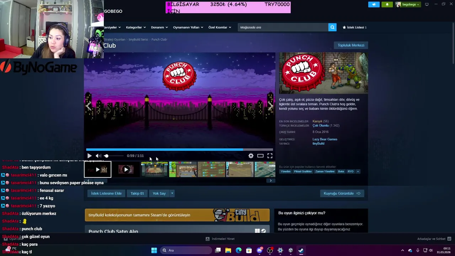
Task: Select the first trailer thumbnail
Action: tap(98, 170)
